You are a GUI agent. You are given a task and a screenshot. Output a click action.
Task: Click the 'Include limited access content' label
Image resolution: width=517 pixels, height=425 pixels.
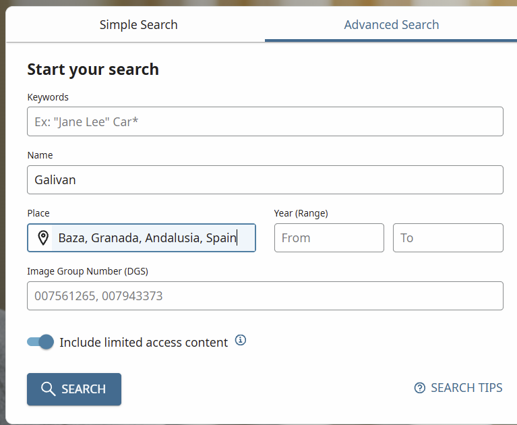coord(144,342)
